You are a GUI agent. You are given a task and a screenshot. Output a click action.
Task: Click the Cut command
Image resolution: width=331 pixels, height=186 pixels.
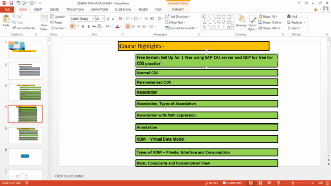click(x=17, y=17)
